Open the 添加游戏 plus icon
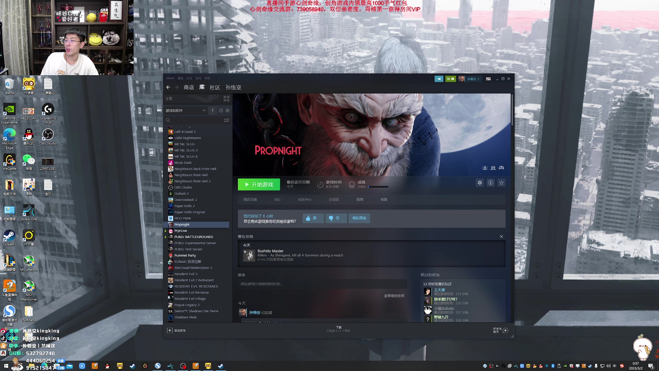This screenshot has width=659, height=371. [170, 330]
